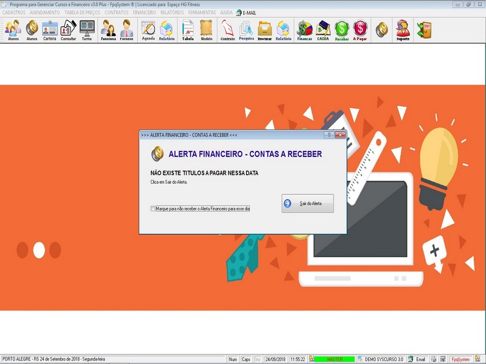The image size is (486, 364).
Task: Open the Pesquisa search icon
Action: click(247, 30)
